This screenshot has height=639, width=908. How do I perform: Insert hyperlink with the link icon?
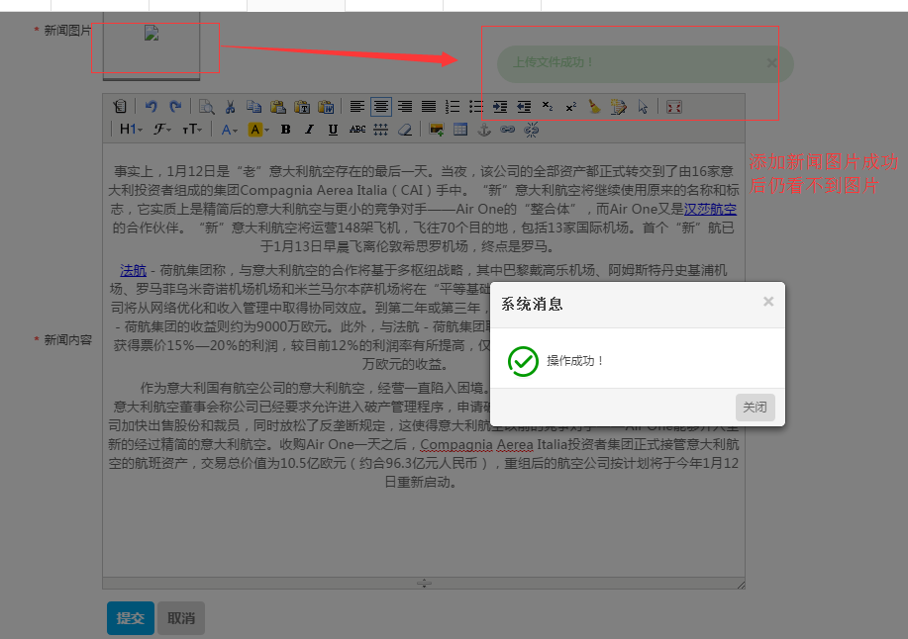pyautogui.click(x=508, y=130)
